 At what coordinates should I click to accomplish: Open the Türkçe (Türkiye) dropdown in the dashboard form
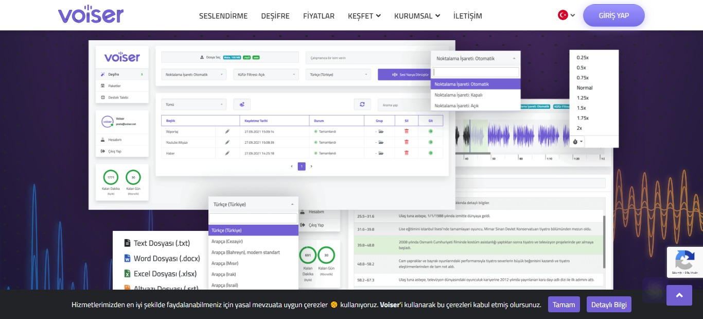(x=338, y=75)
